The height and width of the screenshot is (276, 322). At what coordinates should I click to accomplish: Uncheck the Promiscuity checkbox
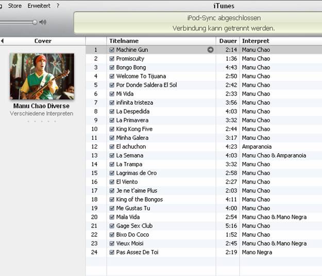click(x=112, y=59)
